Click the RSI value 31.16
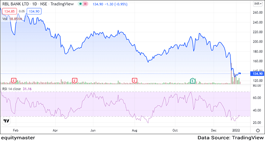Image resolution: width=265 pixels, height=142 pixels. coord(27,89)
